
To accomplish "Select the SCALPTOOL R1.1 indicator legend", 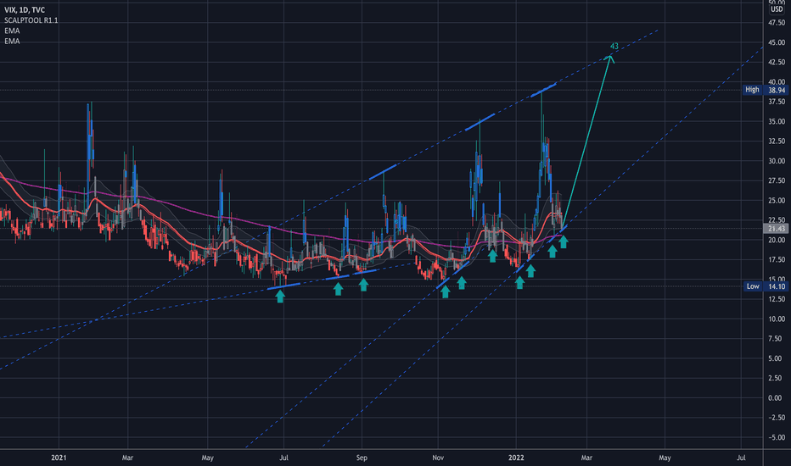I will (31, 20).
